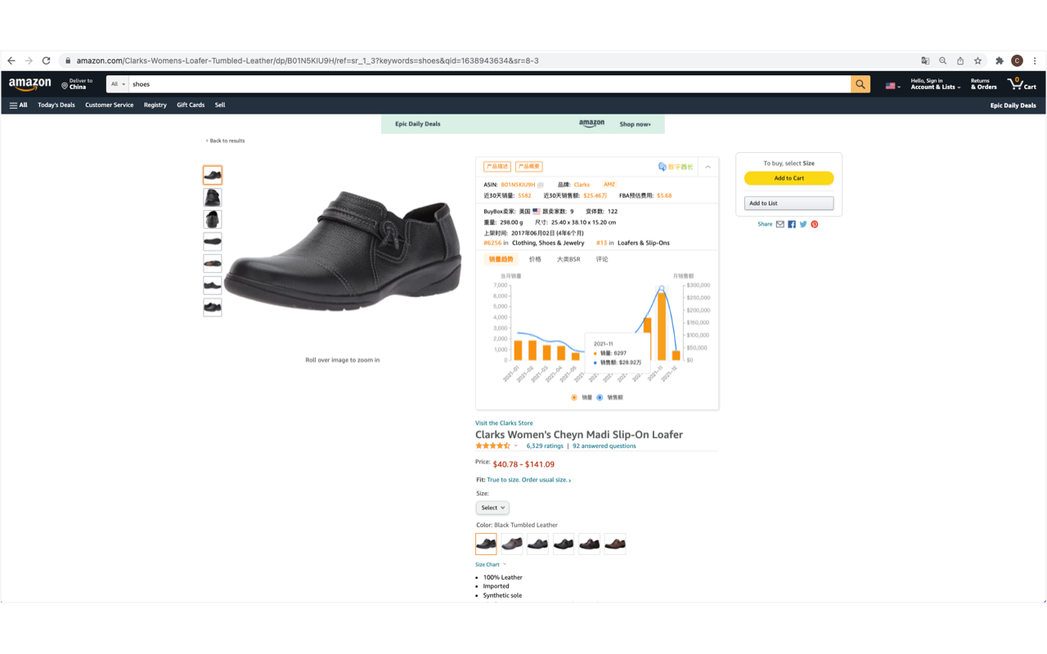
Task: Visit the Clarks Store link
Action: point(504,423)
